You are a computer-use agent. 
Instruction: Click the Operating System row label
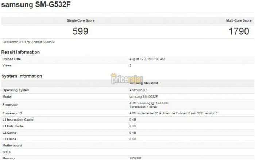(16, 90)
